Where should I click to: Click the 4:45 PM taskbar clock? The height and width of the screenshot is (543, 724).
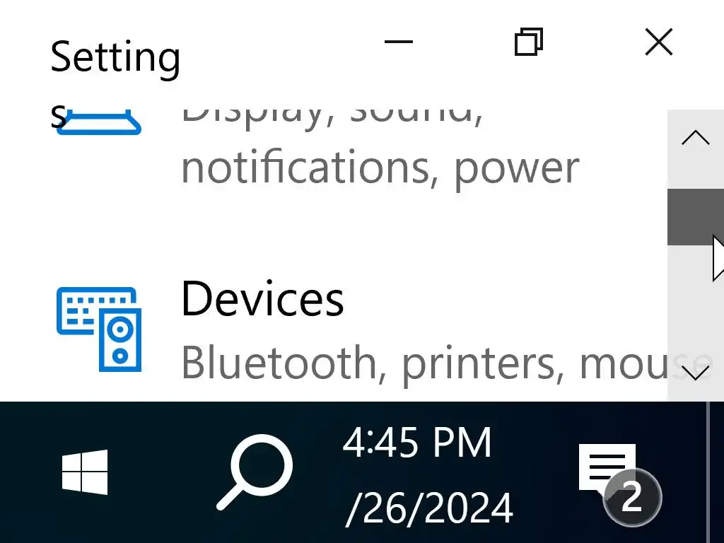pos(417,443)
